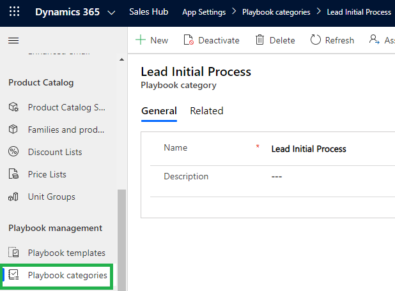The height and width of the screenshot is (291, 395).
Task: Select the General tab
Action: coord(159,111)
